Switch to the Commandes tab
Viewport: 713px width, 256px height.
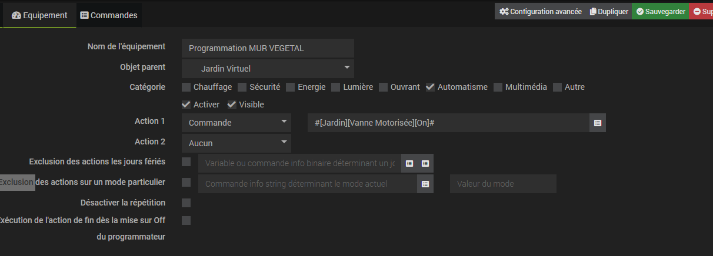click(109, 15)
